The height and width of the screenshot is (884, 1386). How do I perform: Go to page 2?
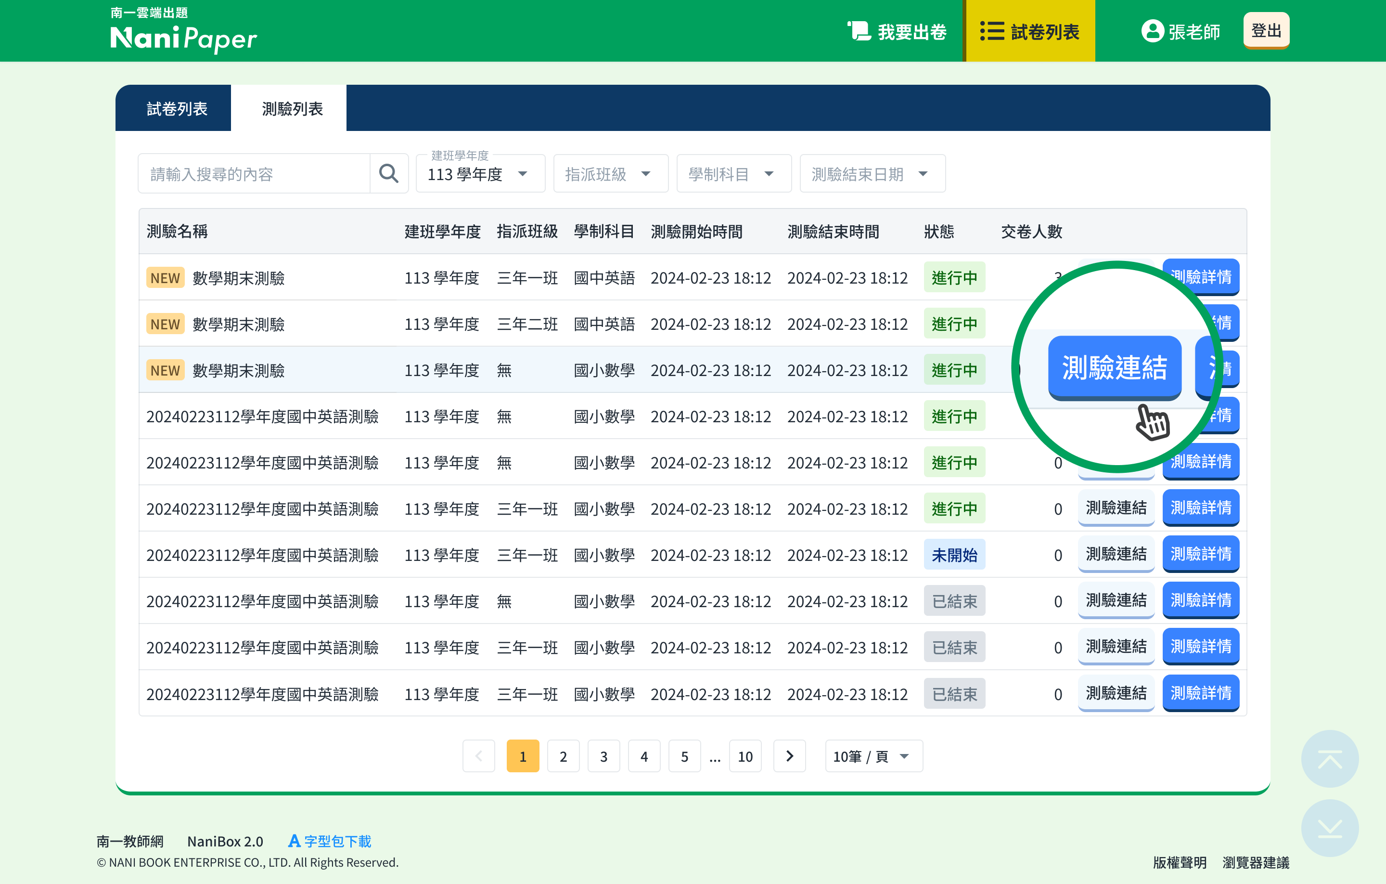click(x=563, y=755)
